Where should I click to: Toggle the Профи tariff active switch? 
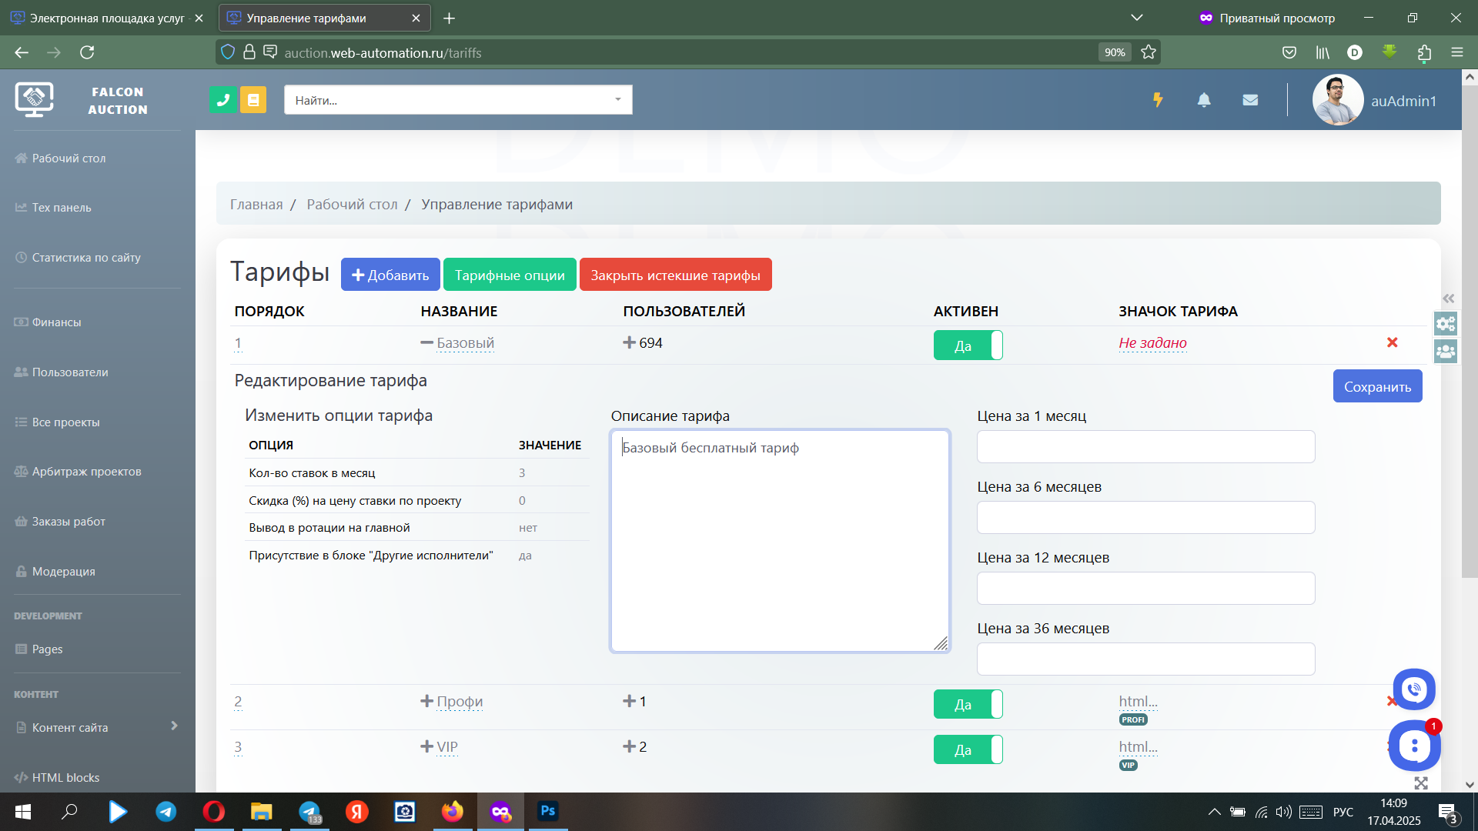point(968,704)
